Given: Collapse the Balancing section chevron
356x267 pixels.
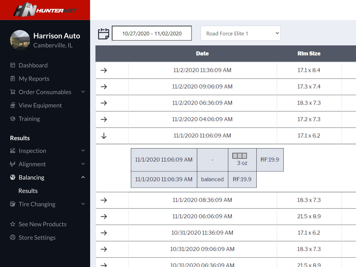Looking at the screenshot, I should pos(83,177).
